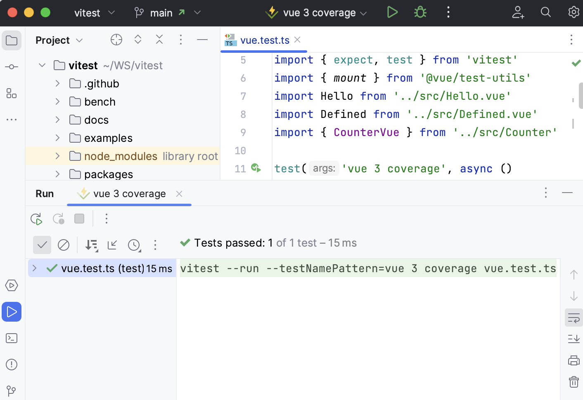Open editor tabs options menu

(x=571, y=40)
